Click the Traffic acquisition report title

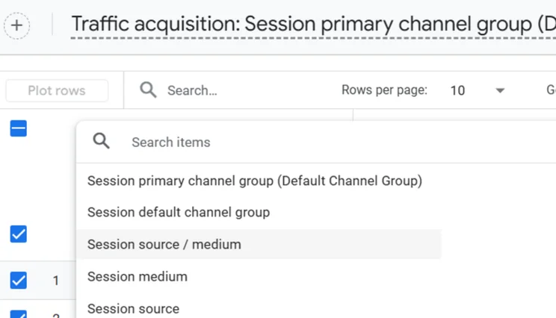tap(313, 25)
